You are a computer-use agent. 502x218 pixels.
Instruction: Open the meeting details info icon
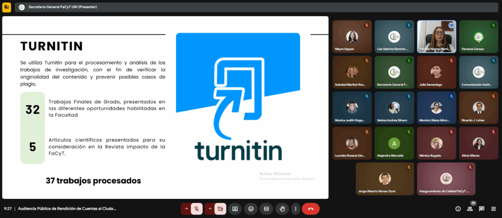click(458, 209)
